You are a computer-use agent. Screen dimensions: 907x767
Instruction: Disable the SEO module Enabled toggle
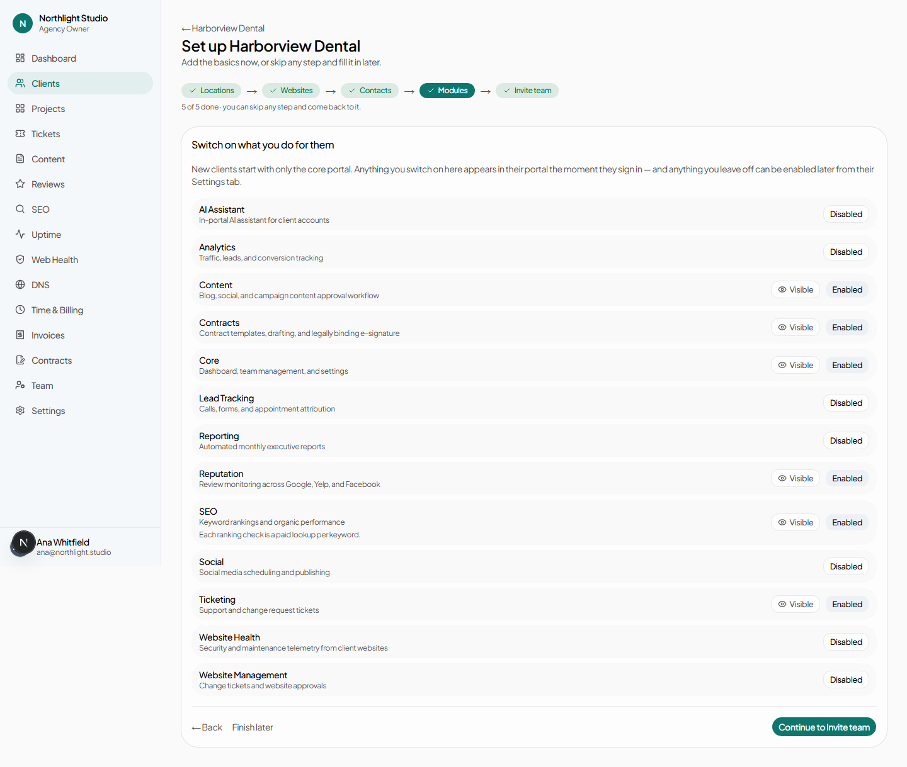point(847,522)
